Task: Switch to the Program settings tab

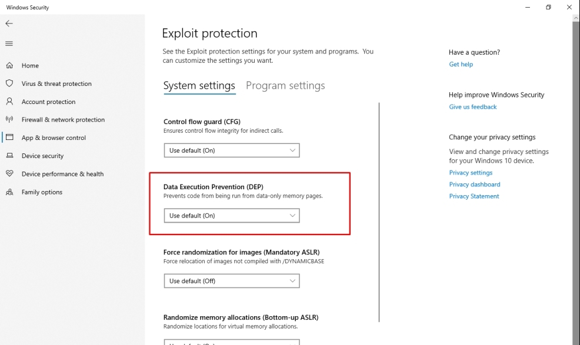Action: pos(285,86)
